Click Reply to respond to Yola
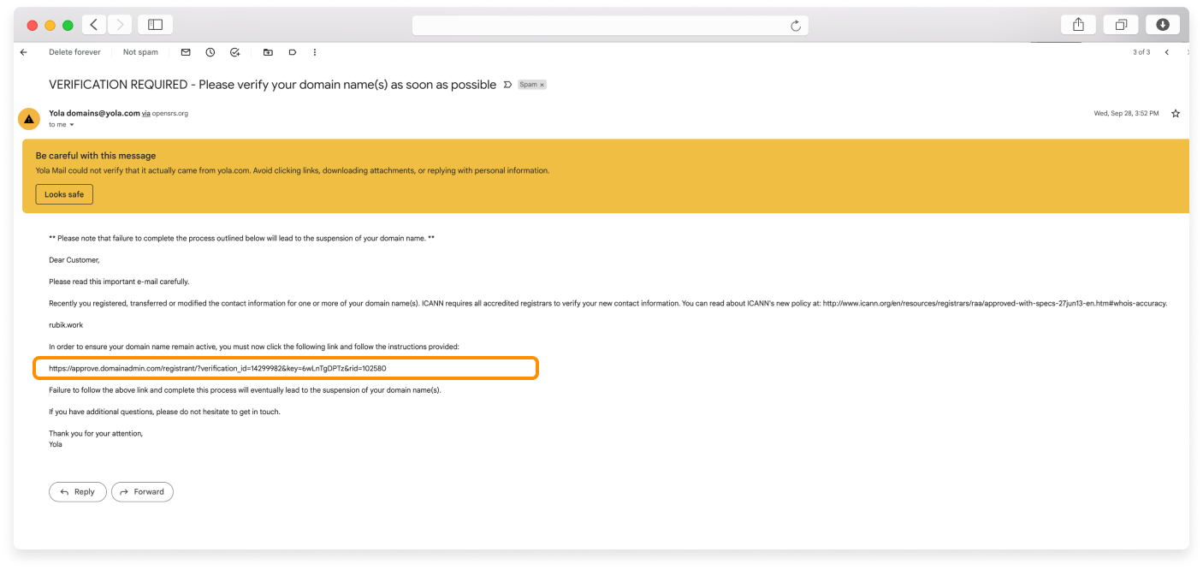The height and width of the screenshot is (570, 1203). [77, 491]
